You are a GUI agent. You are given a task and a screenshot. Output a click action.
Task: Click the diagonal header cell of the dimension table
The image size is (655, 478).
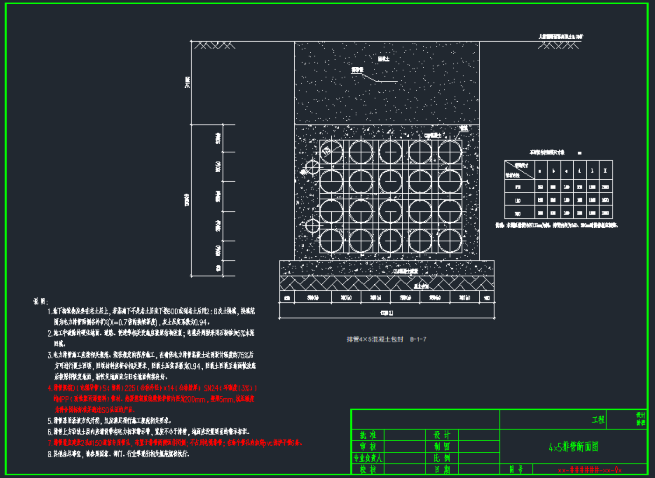tap(519, 170)
